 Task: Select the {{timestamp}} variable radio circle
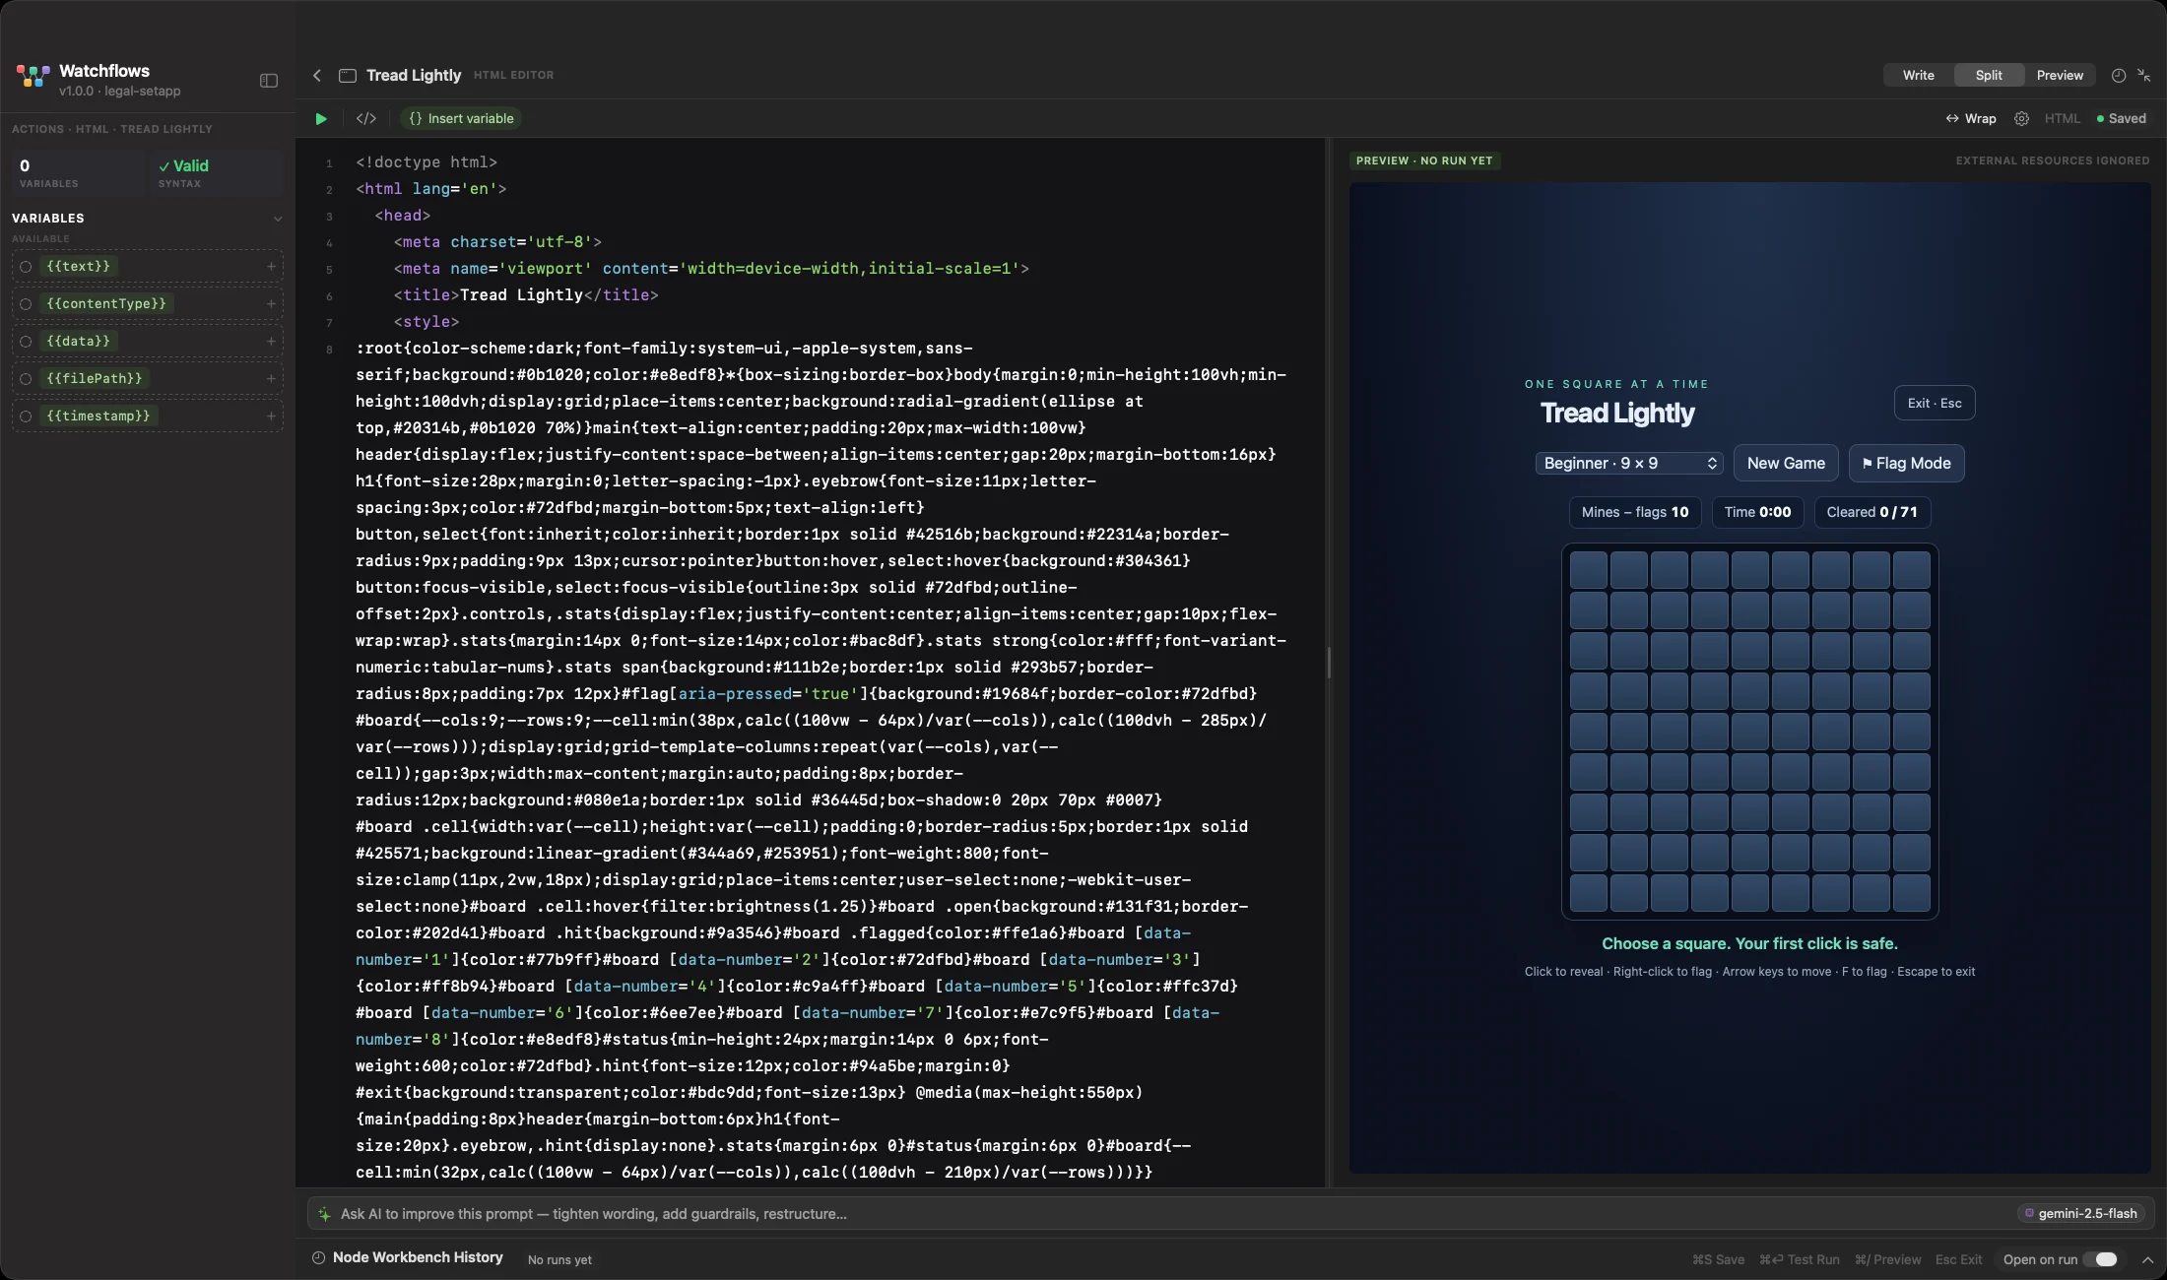[27, 416]
